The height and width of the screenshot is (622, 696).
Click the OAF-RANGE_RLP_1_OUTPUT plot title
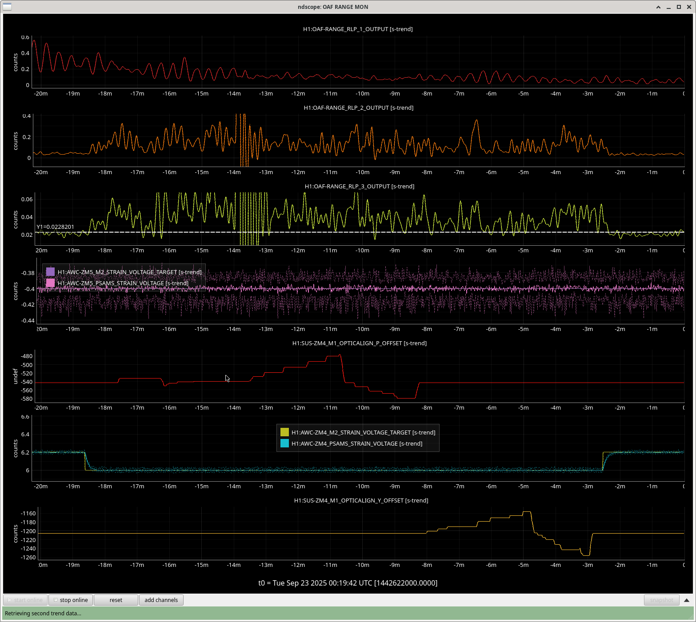click(357, 29)
